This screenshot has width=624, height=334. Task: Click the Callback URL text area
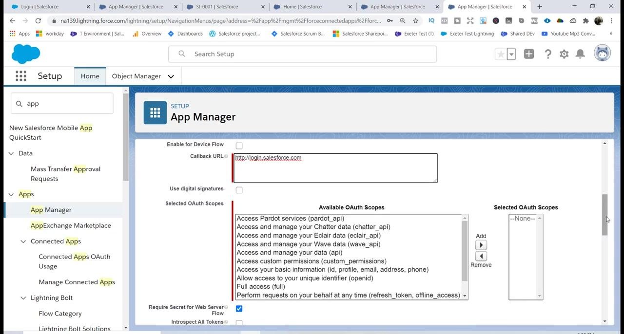tap(335, 168)
